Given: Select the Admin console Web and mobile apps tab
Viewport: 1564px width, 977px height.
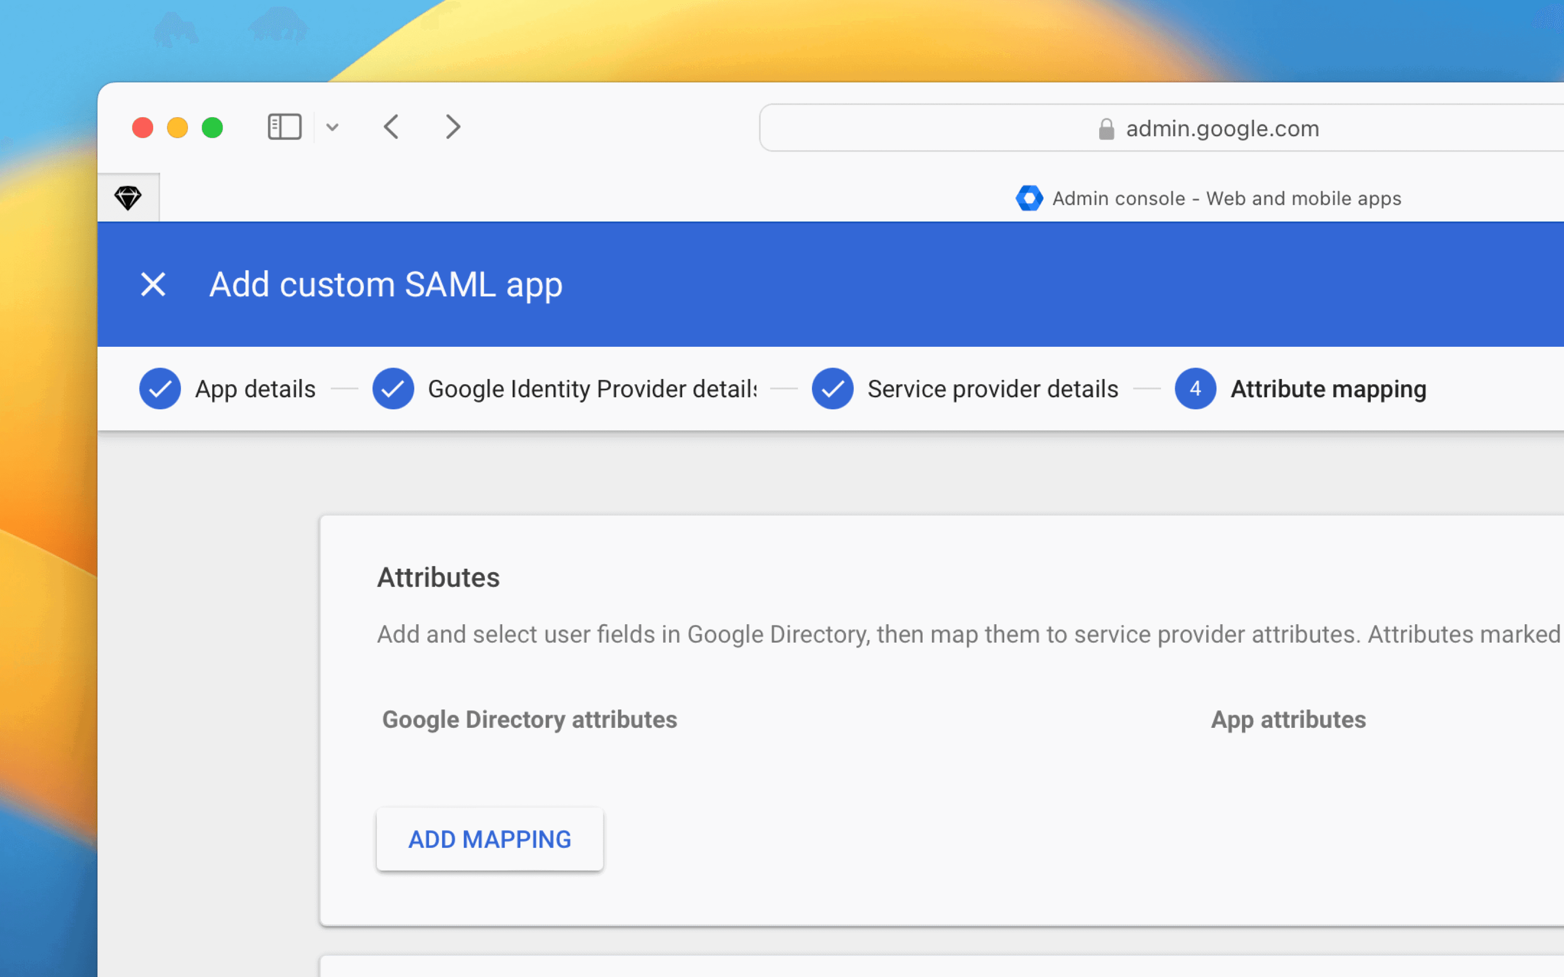Looking at the screenshot, I should [x=1226, y=198].
